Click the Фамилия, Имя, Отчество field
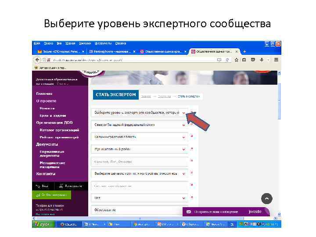Screen dimensions: 316x237 click(x=140, y=162)
